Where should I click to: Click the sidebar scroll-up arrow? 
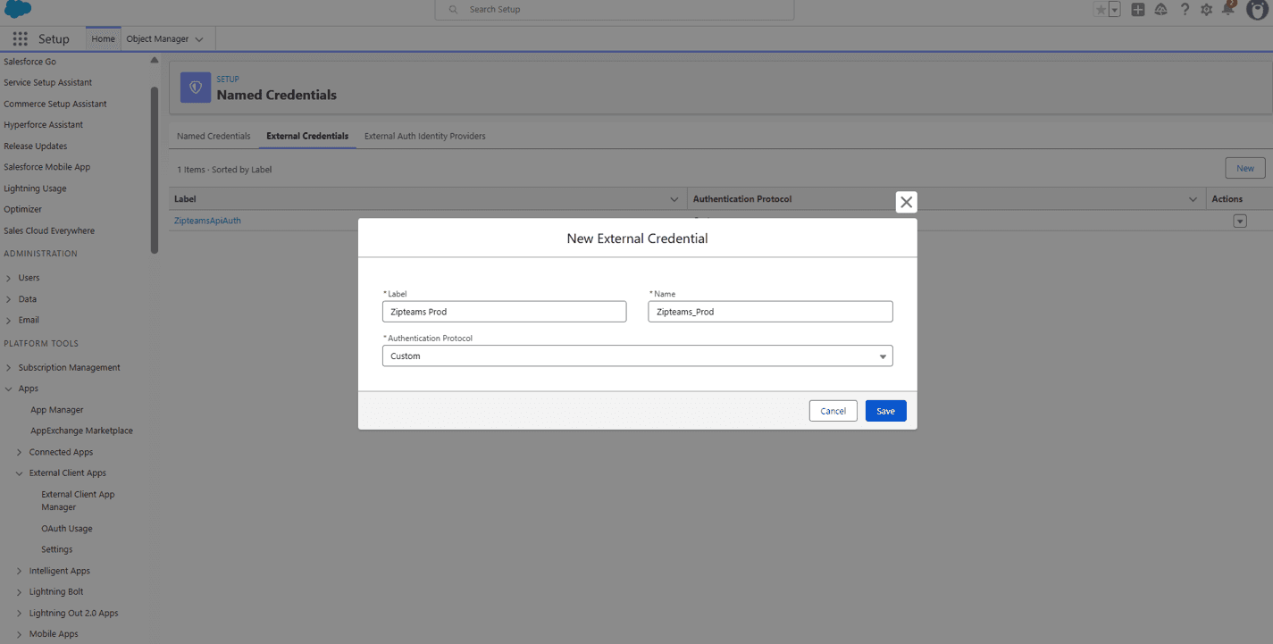pos(154,60)
